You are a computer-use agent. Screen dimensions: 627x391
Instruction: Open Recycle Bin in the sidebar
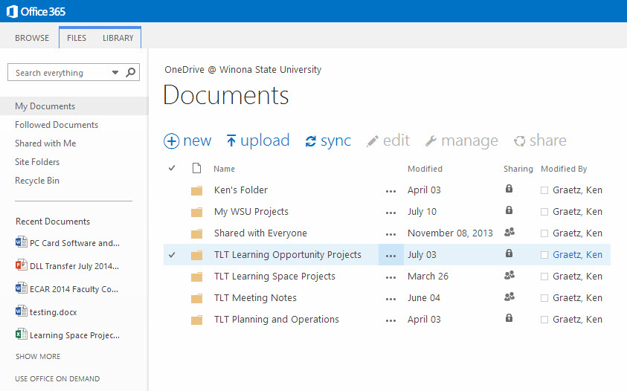pyautogui.click(x=37, y=181)
